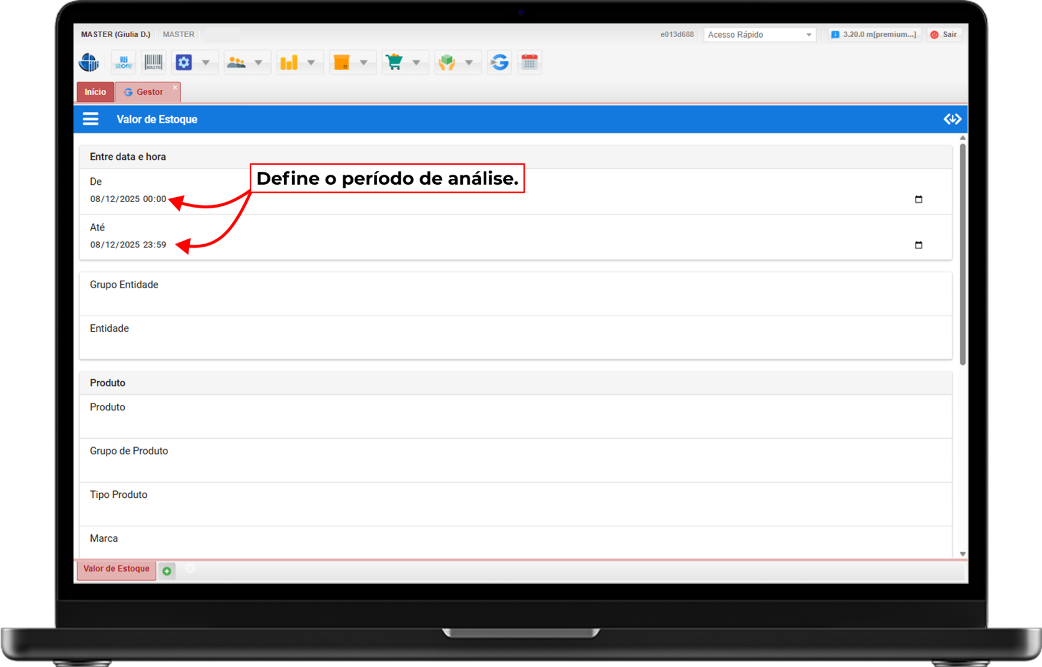Image resolution: width=1042 pixels, height=667 pixels.
Task: Click the Gestor G toolbar icon
Action: [x=499, y=63]
